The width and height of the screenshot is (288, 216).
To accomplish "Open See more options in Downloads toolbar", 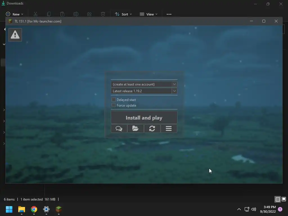I will [169, 14].
